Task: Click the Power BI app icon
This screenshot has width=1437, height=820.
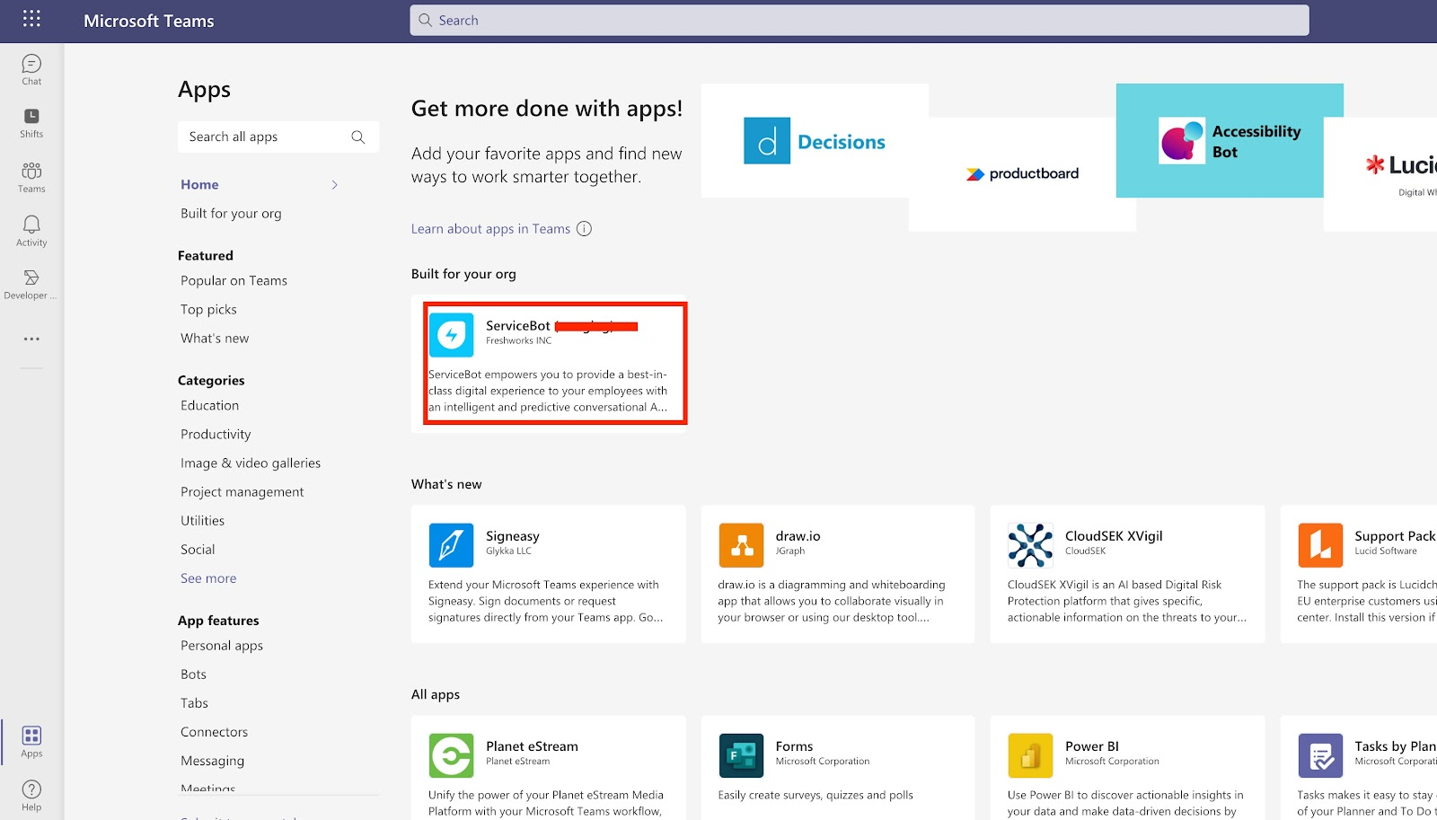Action: point(1030,755)
